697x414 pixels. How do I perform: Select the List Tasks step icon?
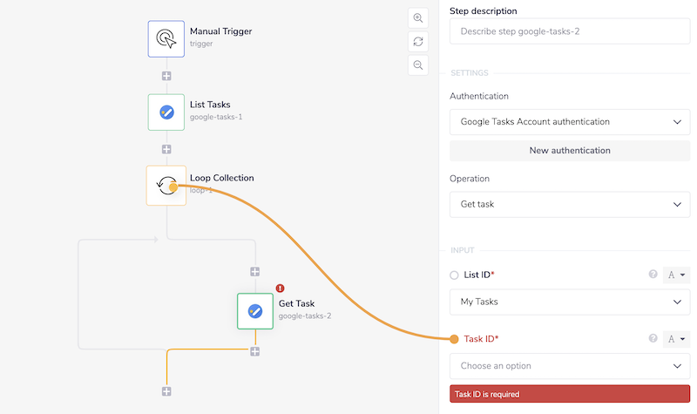(x=166, y=112)
